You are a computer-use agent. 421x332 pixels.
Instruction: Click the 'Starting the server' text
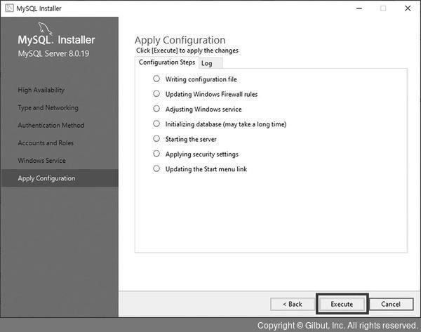191,140
